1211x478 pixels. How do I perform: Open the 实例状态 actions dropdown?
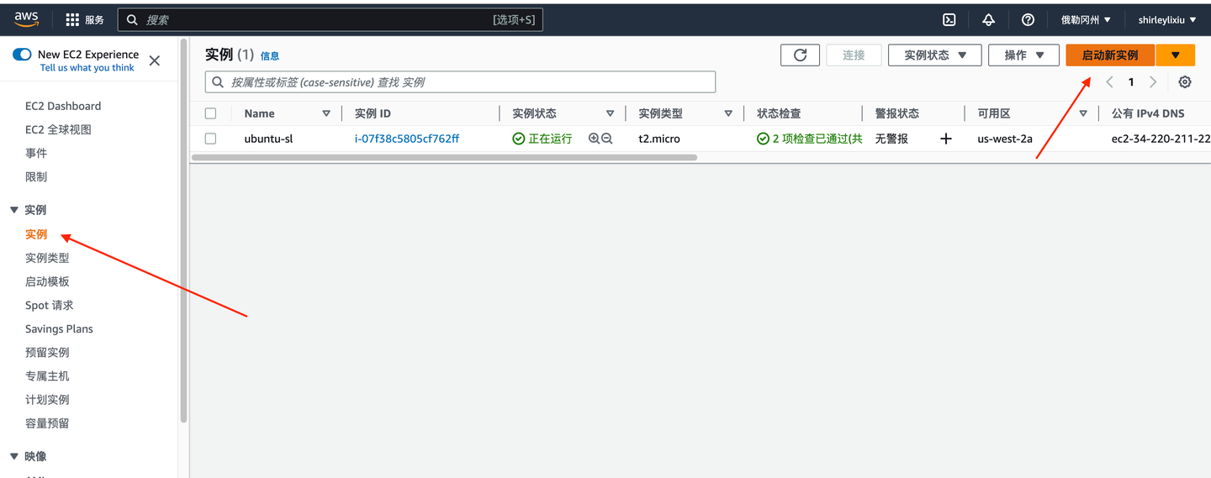tap(935, 55)
